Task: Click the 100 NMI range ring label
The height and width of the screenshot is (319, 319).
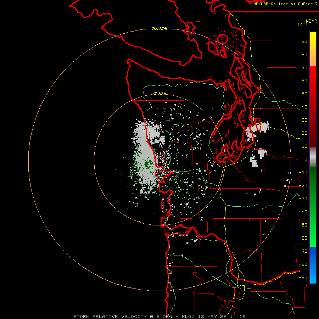Action: coord(159,28)
